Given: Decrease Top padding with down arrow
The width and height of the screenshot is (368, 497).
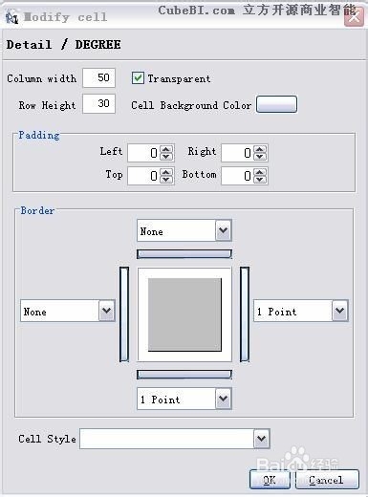Looking at the screenshot, I should click(166, 180).
